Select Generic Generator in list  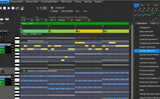[x=148, y=47]
